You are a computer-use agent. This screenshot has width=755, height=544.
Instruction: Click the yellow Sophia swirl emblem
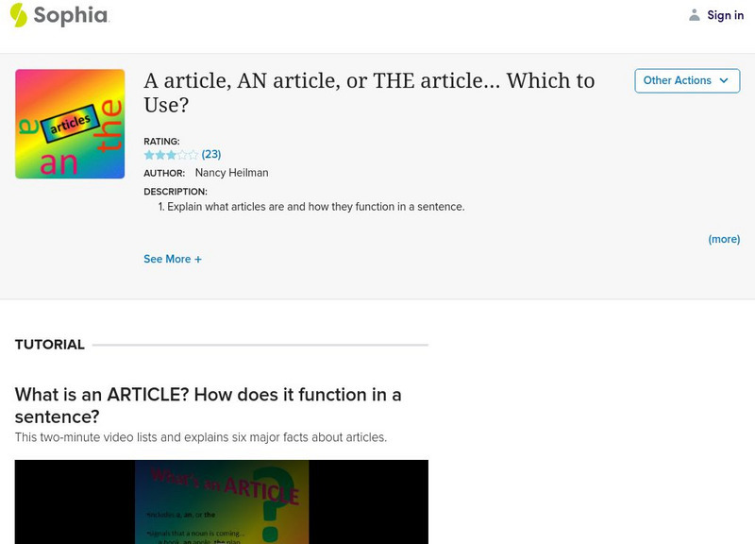pyautogui.click(x=17, y=14)
